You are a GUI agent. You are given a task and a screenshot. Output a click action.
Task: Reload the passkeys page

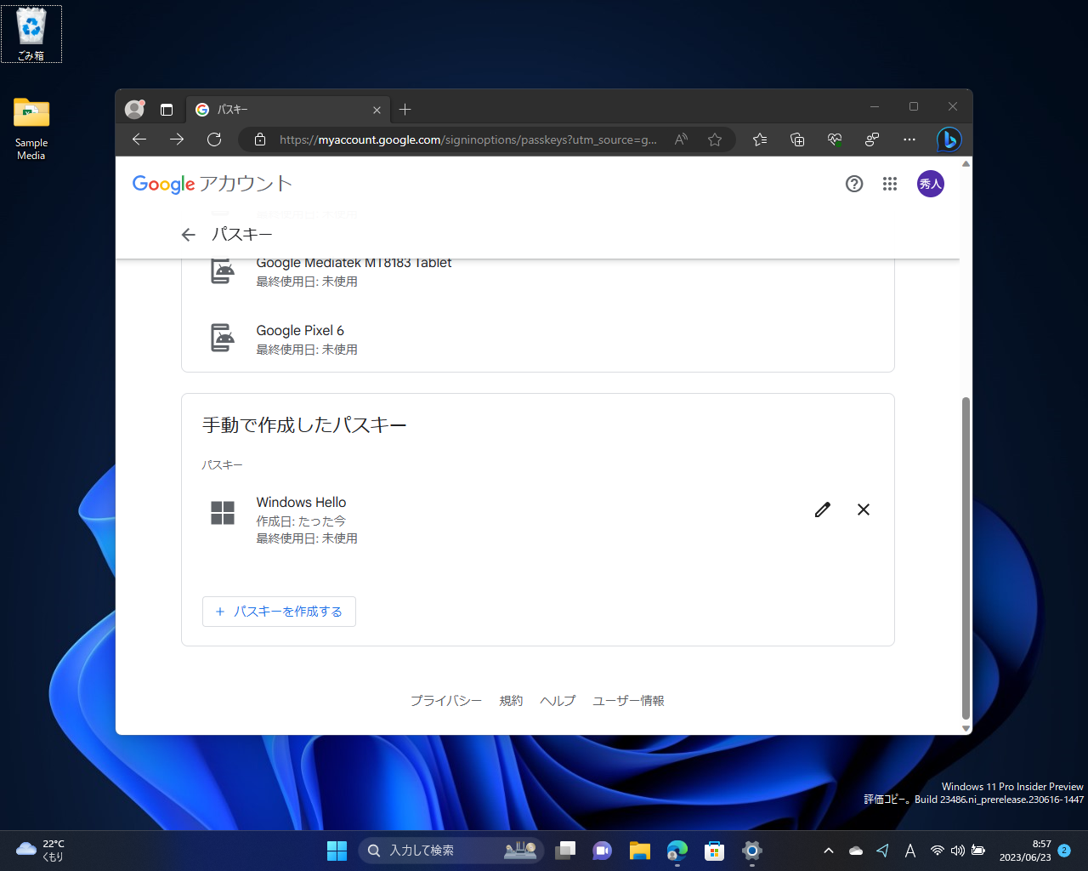[214, 139]
